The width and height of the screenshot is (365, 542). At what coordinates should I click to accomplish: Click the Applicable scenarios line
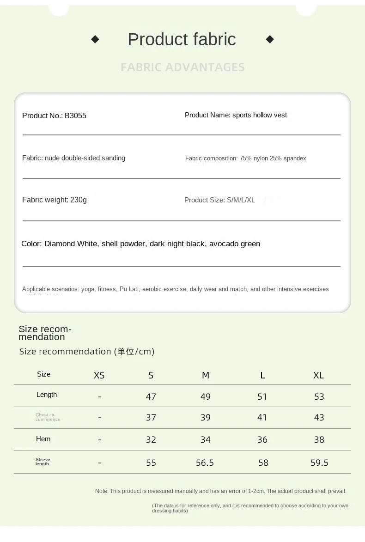tap(175, 289)
